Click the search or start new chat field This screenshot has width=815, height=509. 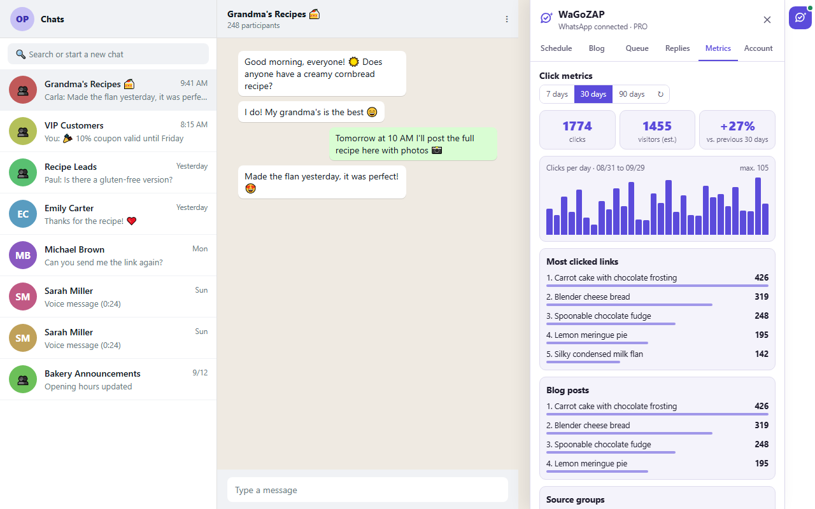pyautogui.click(x=108, y=54)
